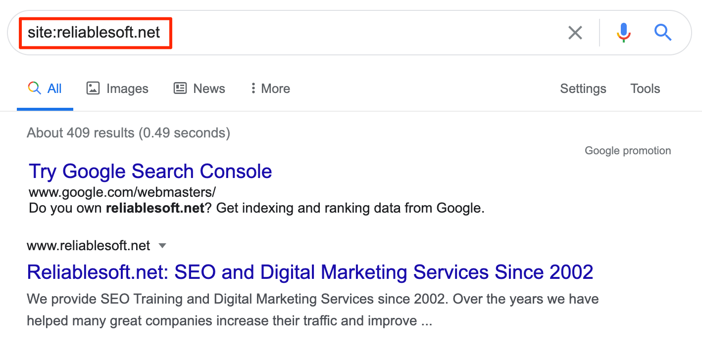Start voice search with the microphone icon
702x356 pixels.
pyautogui.click(x=624, y=33)
